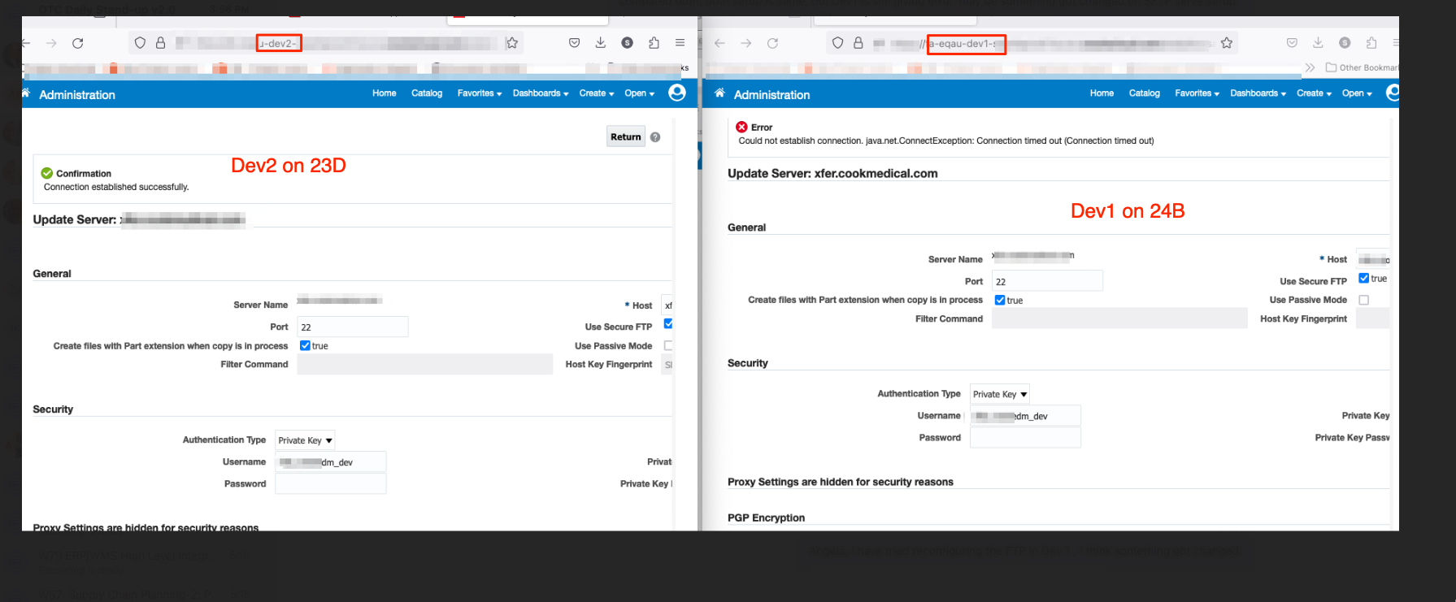The width and height of the screenshot is (1456, 602).
Task: Expand Open menu in left window
Action: [x=639, y=93]
